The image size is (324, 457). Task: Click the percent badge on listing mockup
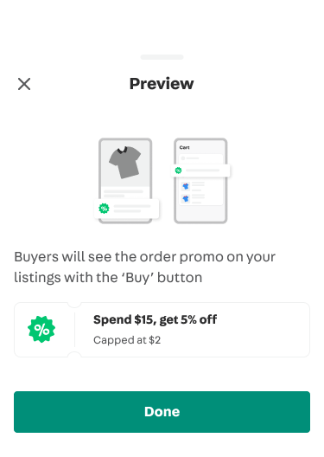tap(104, 209)
